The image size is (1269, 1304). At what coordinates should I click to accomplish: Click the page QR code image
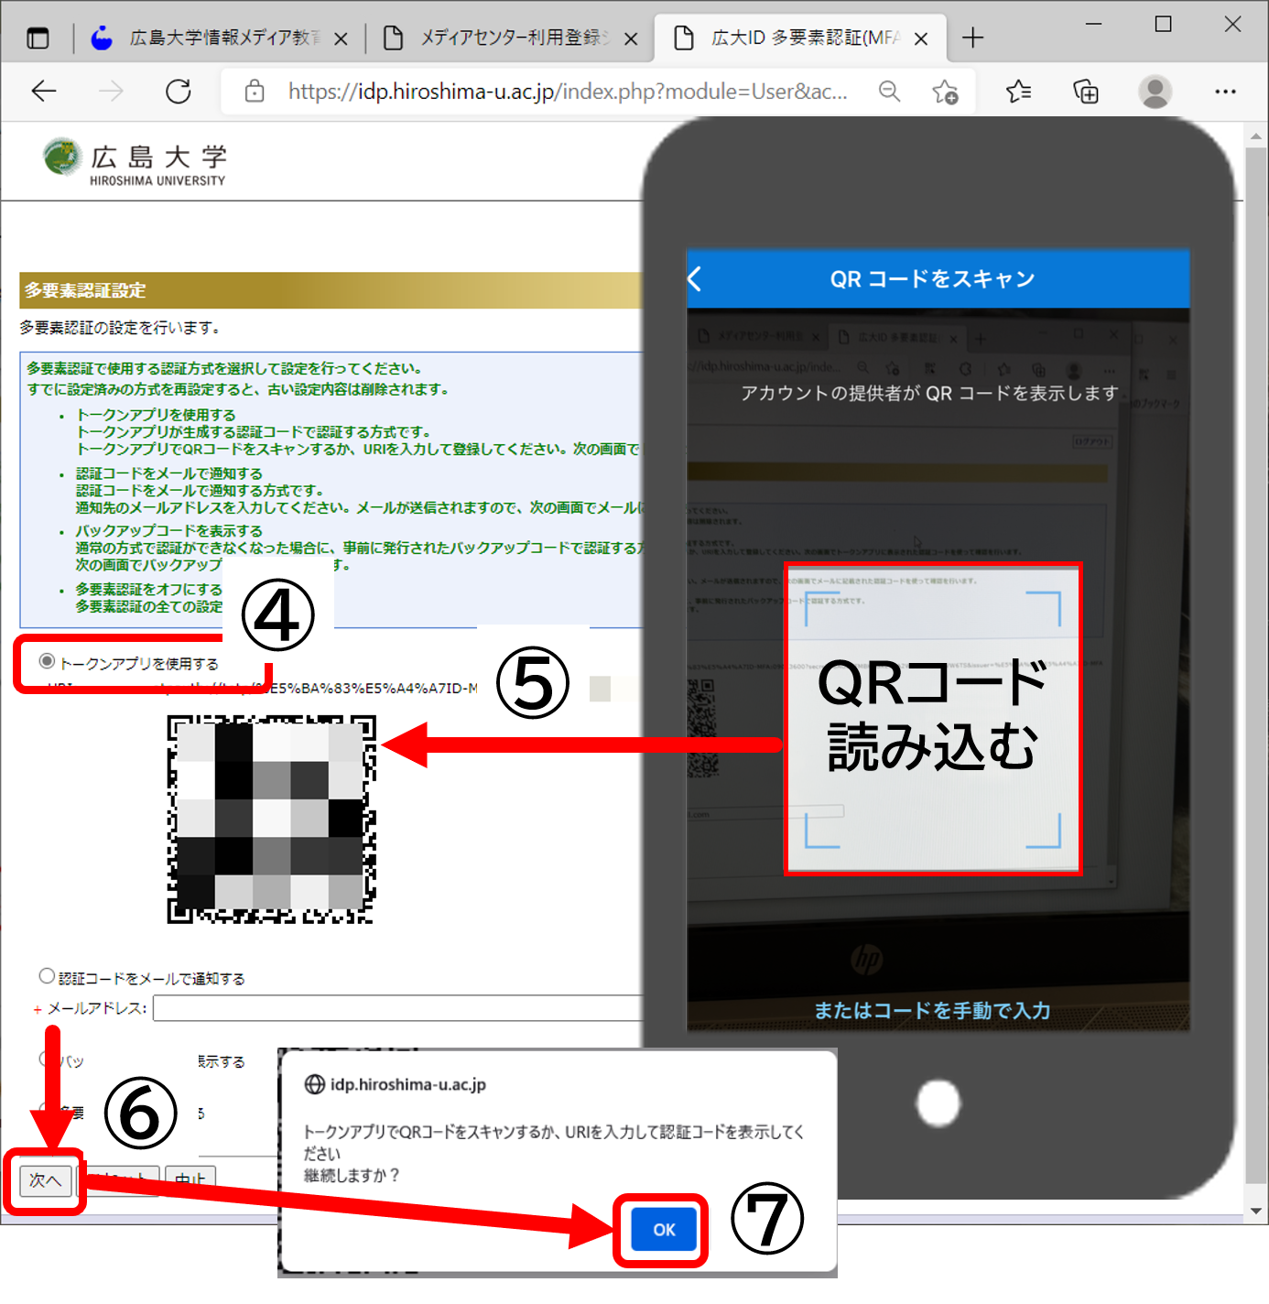[271, 819]
